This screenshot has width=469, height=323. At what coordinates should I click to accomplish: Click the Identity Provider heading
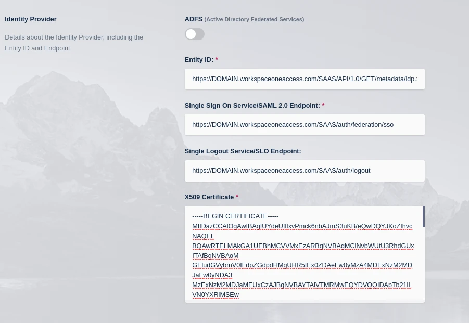[30, 19]
